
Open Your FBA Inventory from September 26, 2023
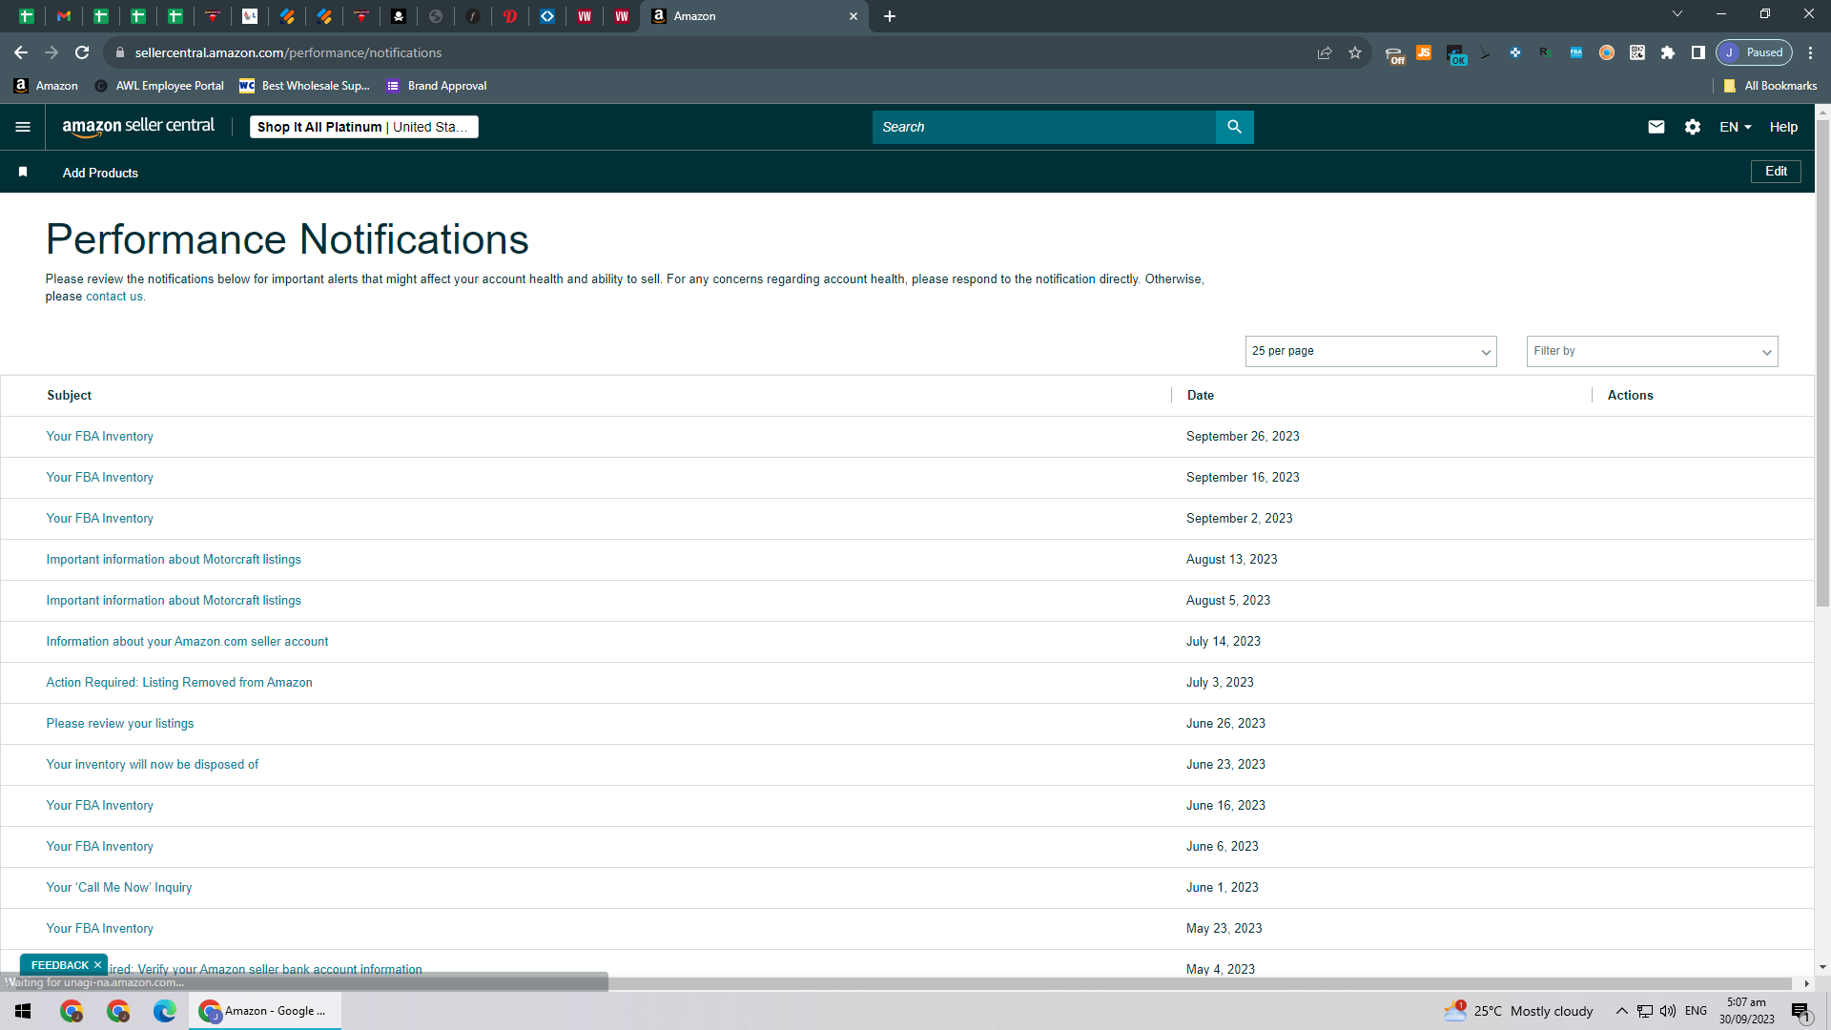tap(99, 436)
